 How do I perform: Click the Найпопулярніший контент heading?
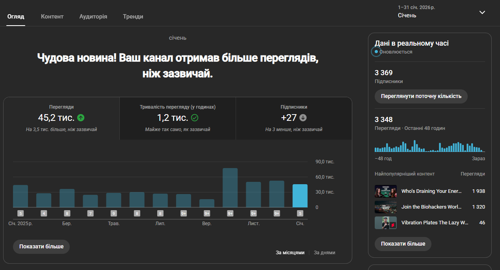405,174
